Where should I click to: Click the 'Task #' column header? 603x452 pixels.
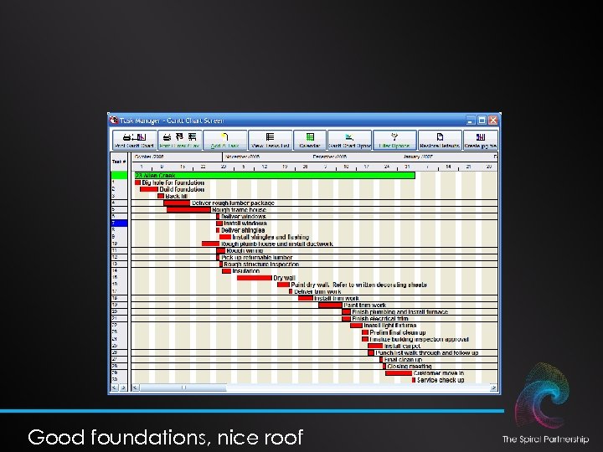coord(119,162)
